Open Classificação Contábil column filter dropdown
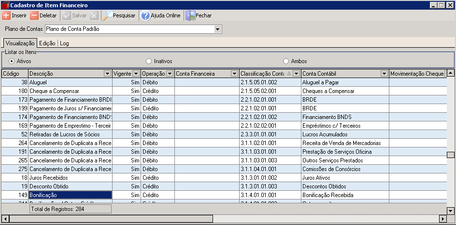 coord(296,74)
